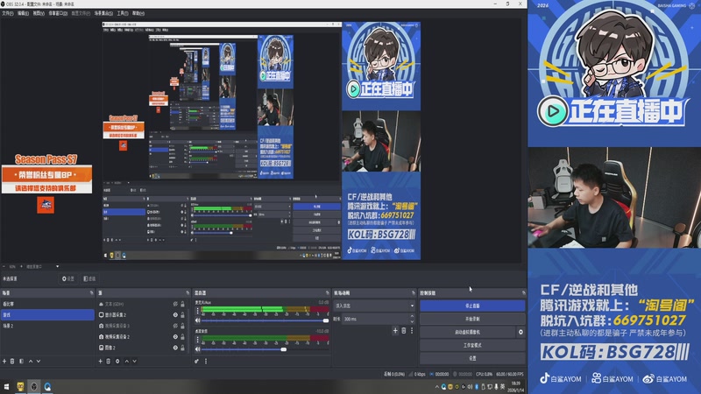701x394 pixels.
Task: Show hidden system tray icons chevron
Action: [x=436, y=387]
